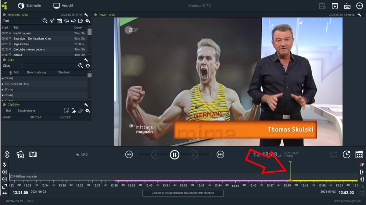Click the Clips search text field

pos(50,65)
